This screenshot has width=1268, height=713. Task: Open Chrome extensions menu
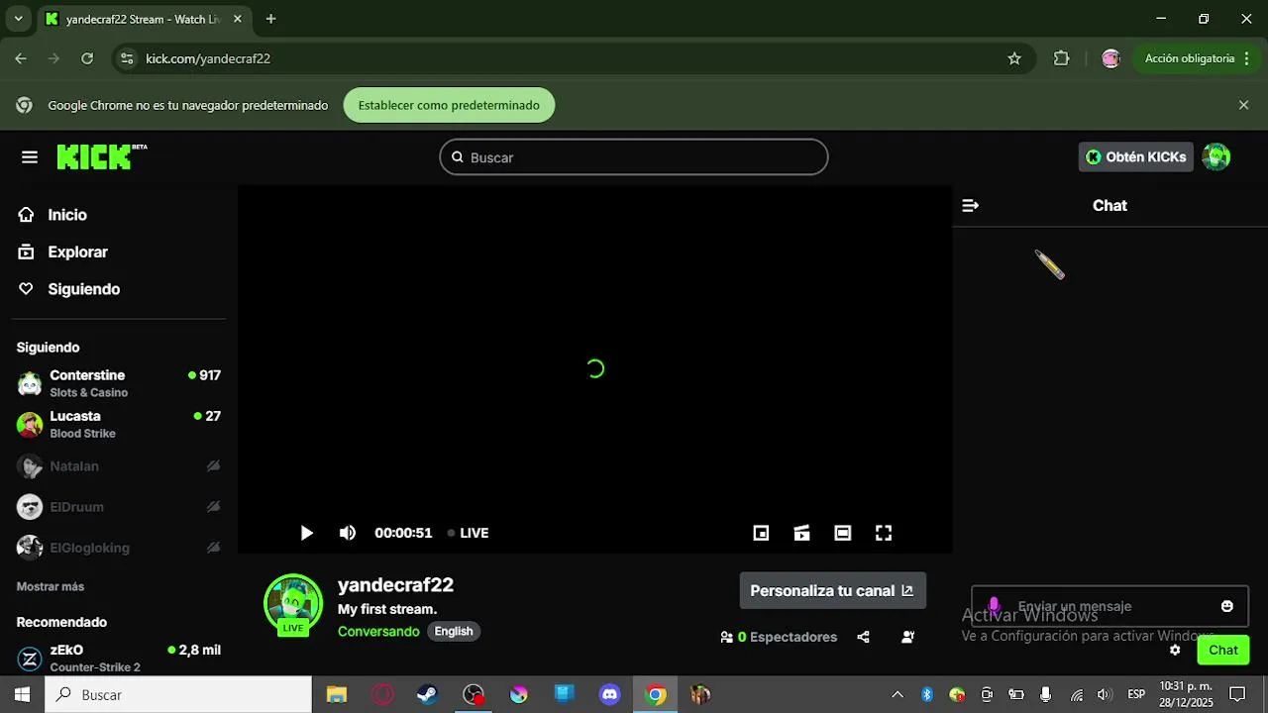(x=1061, y=58)
